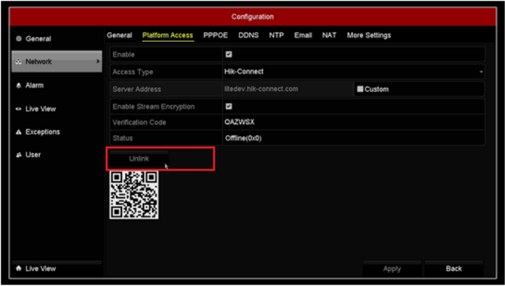505x286 pixels.
Task: Click the Verification Code field
Action: (x=353, y=121)
